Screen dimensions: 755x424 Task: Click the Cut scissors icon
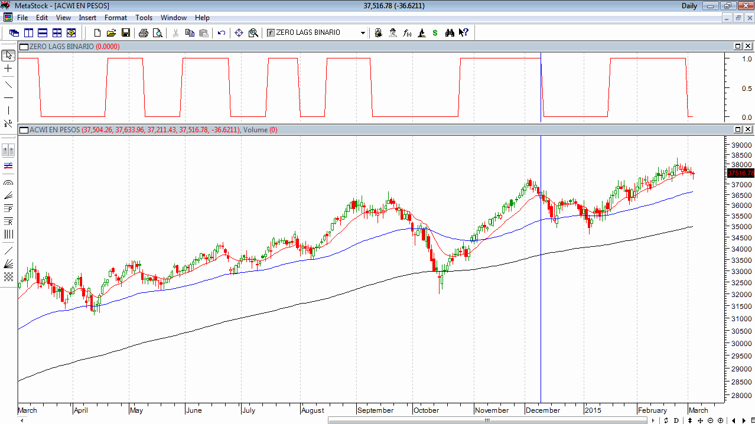tap(175, 33)
